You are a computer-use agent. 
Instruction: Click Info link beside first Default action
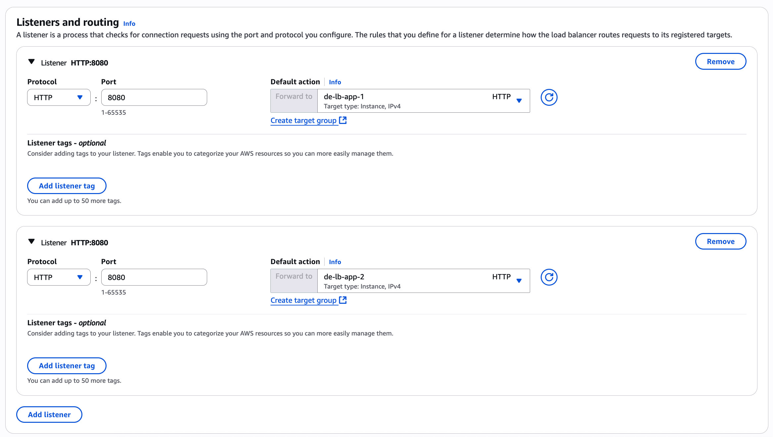(x=335, y=82)
